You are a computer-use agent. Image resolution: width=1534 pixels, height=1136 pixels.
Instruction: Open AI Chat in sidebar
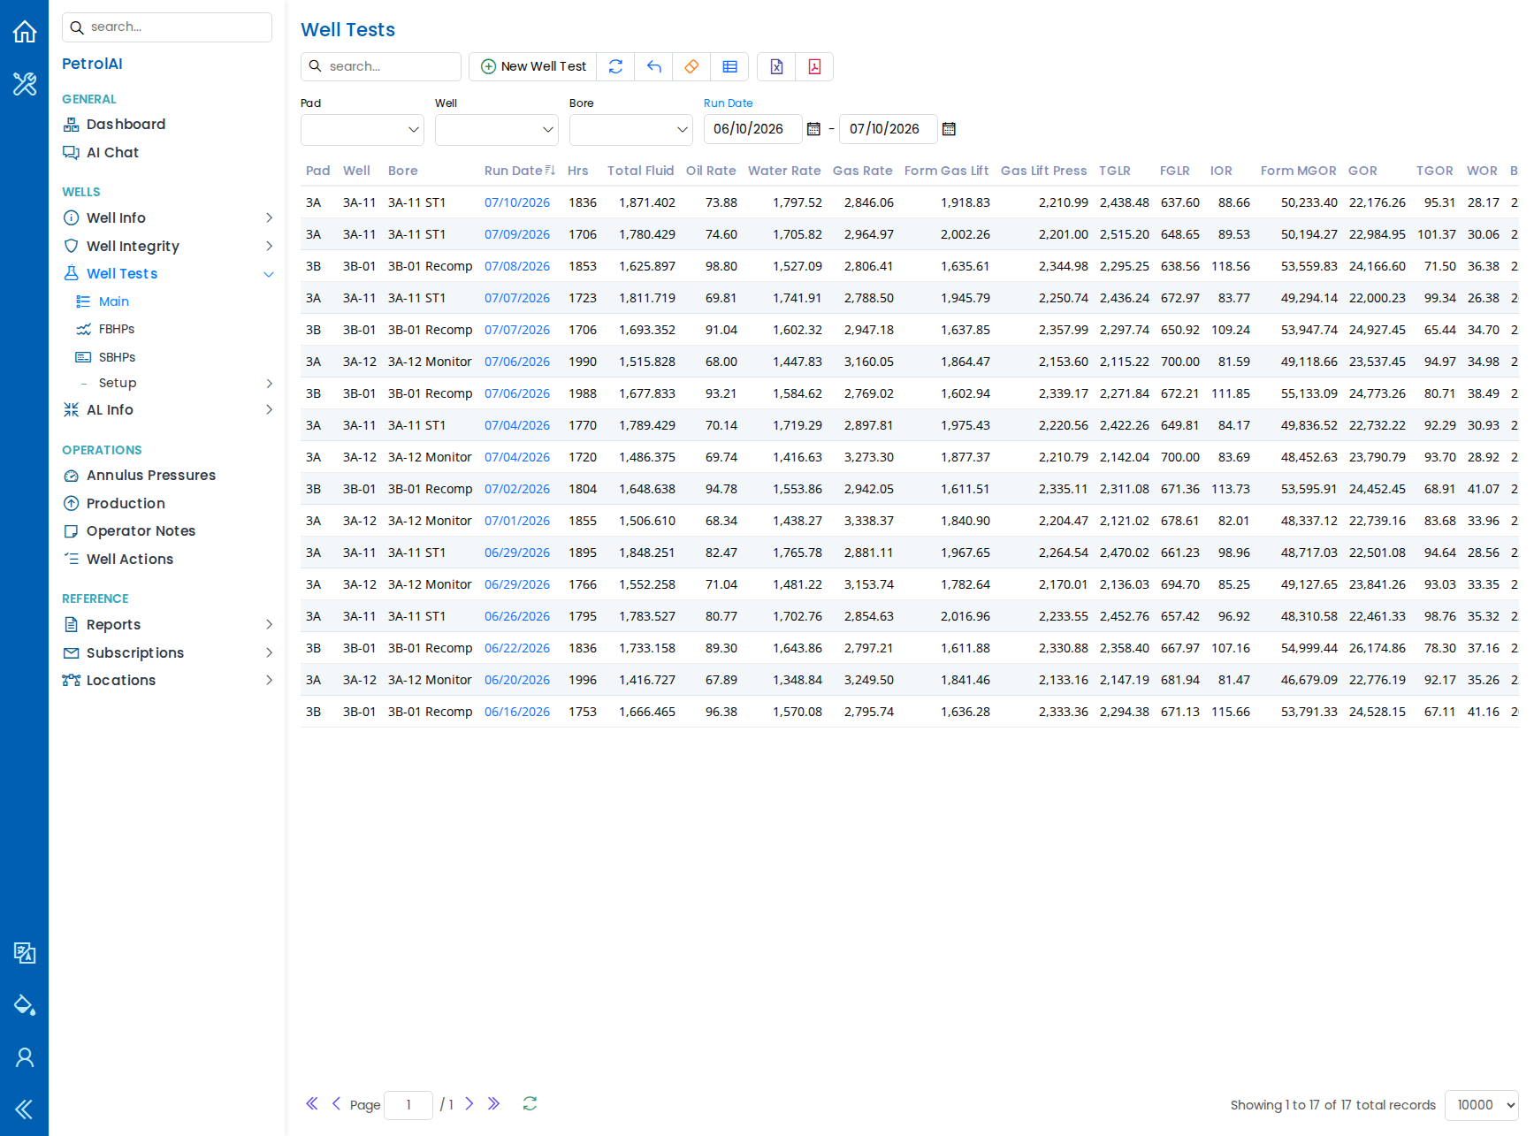click(x=112, y=153)
